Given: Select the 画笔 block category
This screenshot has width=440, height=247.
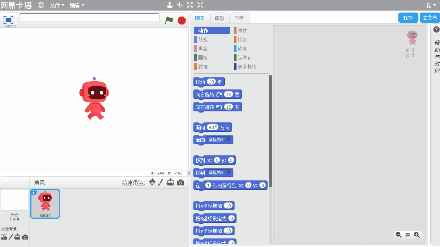Looking at the screenshot, I should tap(203, 58).
